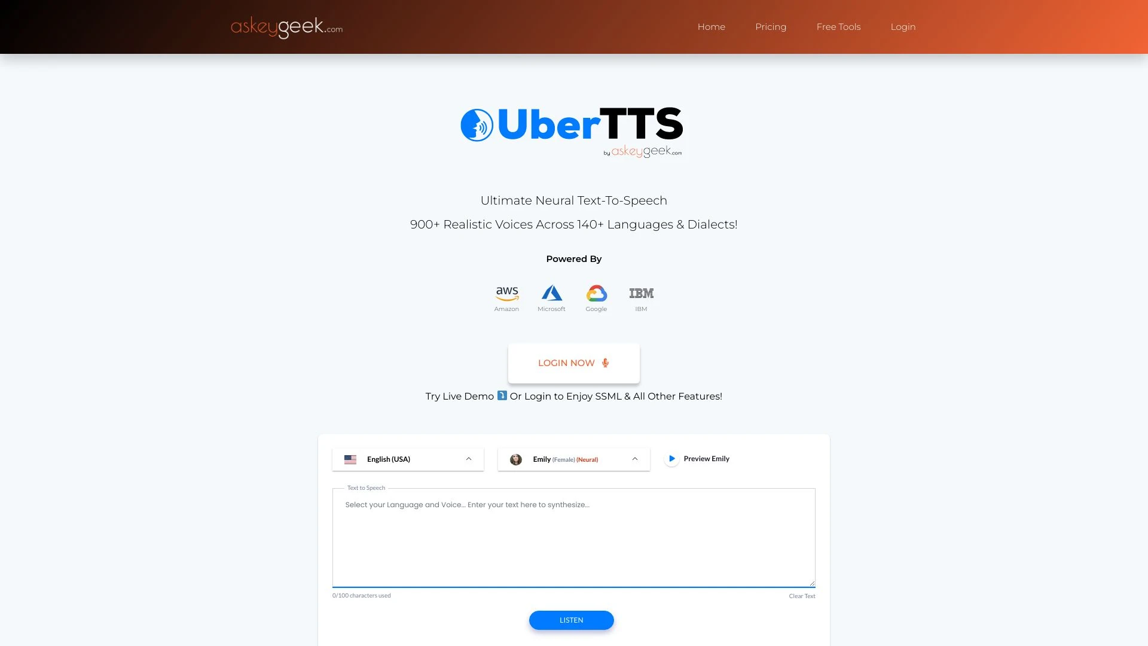Click the Text to Speech input field
This screenshot has height=646, width=1148.
pos(574,537)
